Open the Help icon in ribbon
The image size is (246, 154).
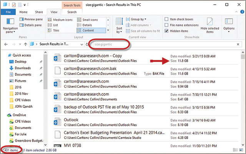(x=242, y=12)
